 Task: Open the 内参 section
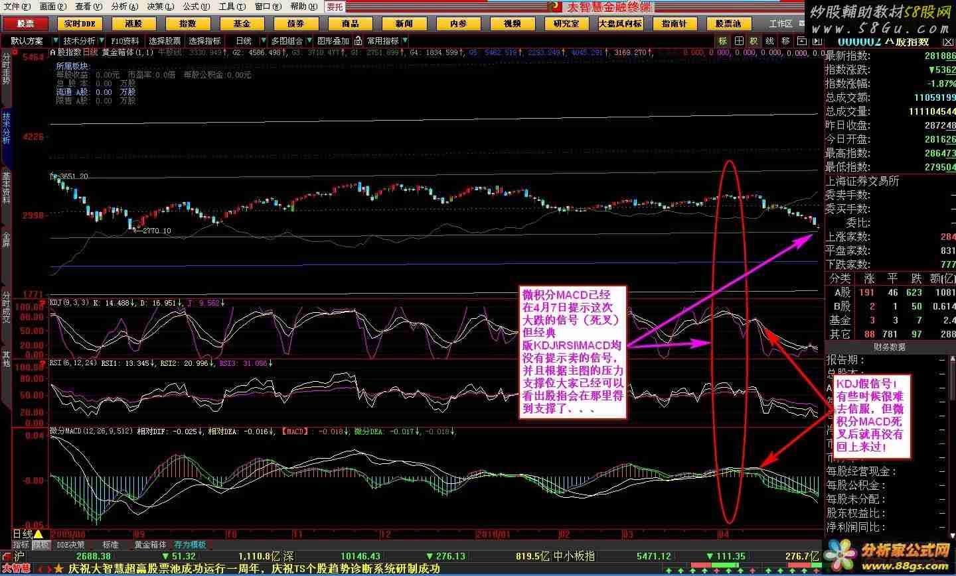tap(458, 24)
